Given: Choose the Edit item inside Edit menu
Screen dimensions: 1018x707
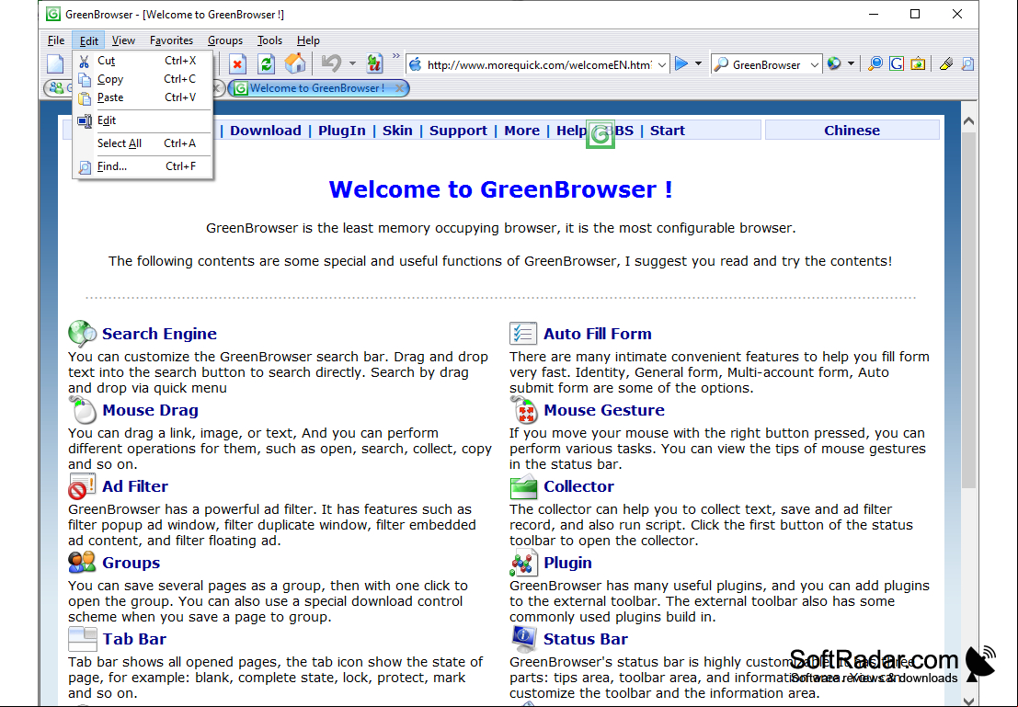Looking at the screenshot, I should [x=143, y=120].
